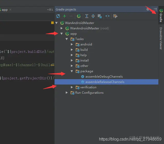Screen dimensions: 164x144
Task: Collapse the package task group arrow
Action: (72, 71)
